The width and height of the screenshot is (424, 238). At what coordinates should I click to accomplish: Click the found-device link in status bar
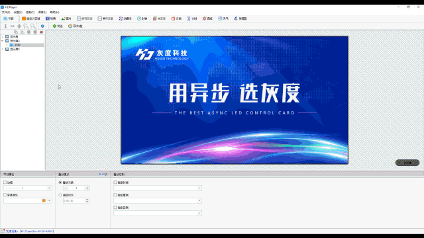30,231
